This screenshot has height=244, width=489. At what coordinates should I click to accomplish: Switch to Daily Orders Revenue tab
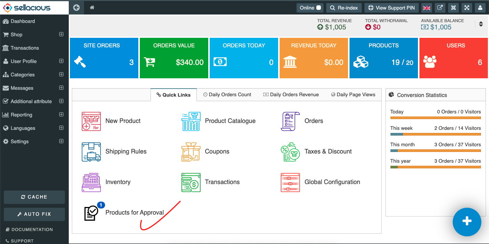point(291,95)
